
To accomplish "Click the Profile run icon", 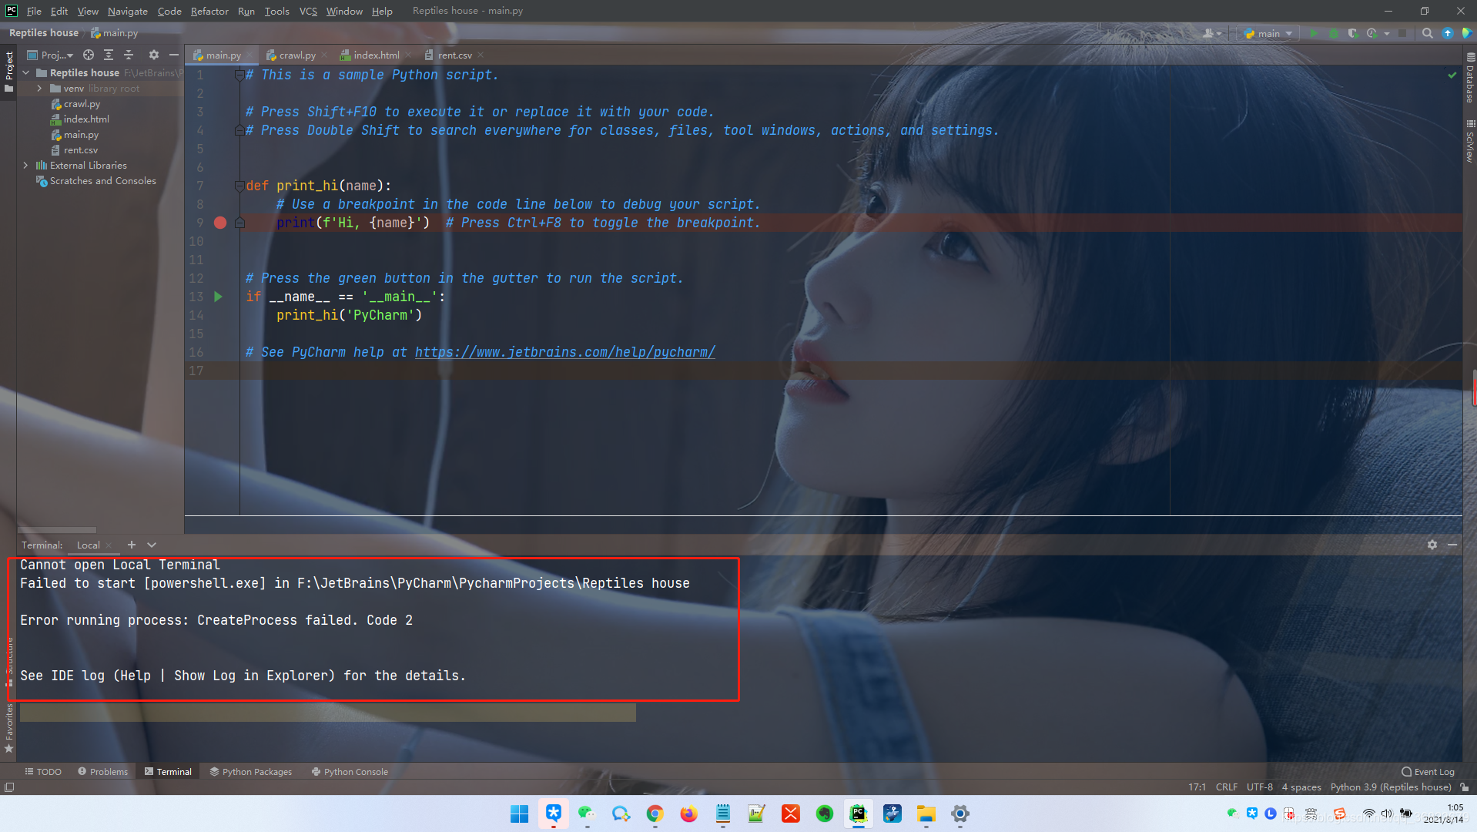I will 1371,33.
